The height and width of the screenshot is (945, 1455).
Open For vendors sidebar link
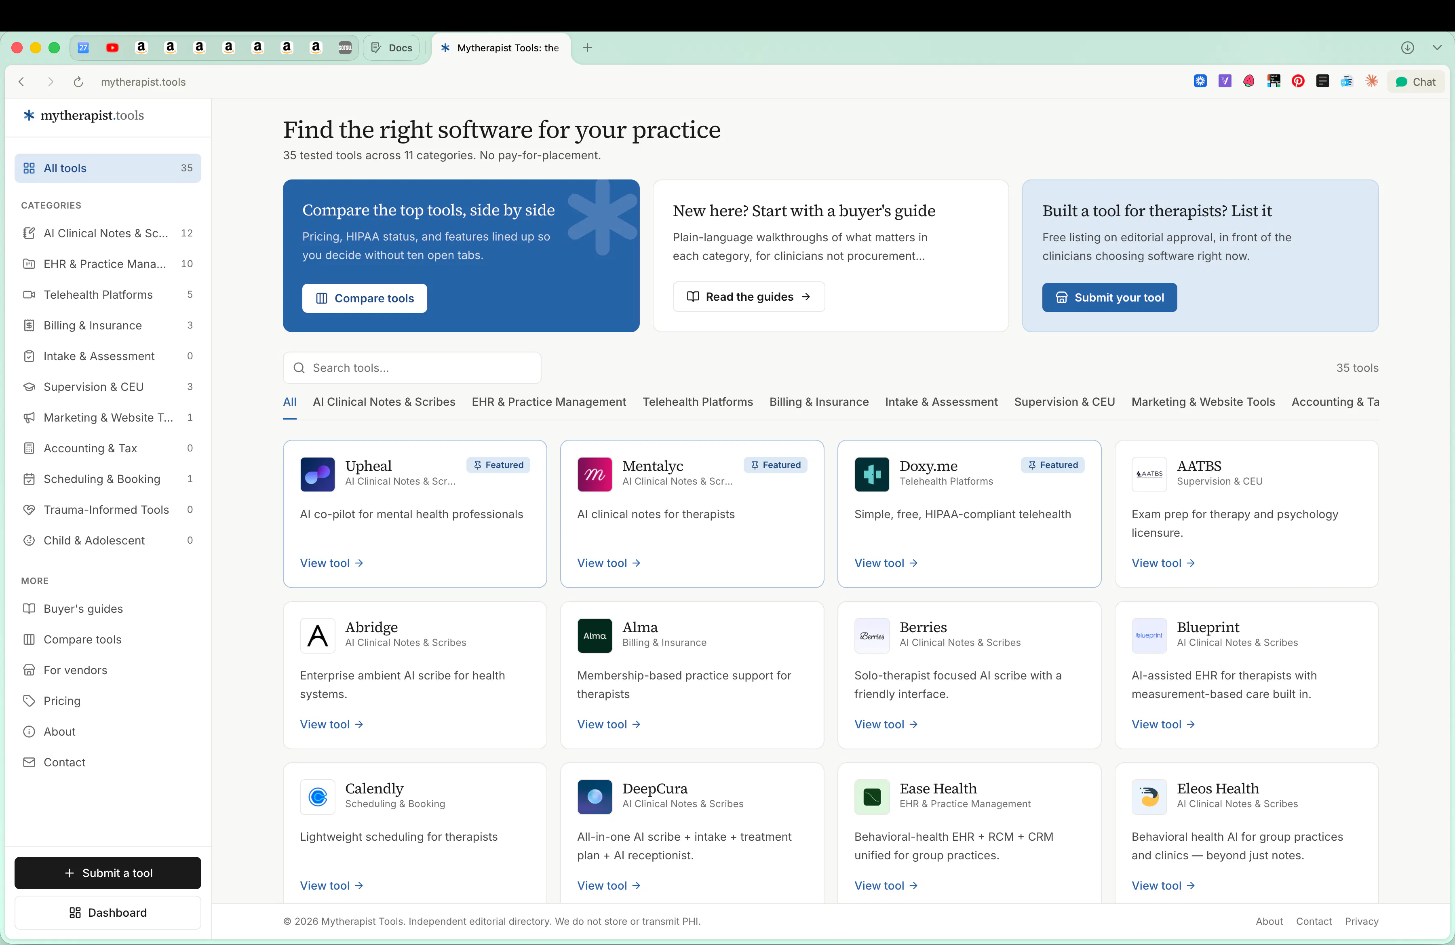(x=108, y=670)
